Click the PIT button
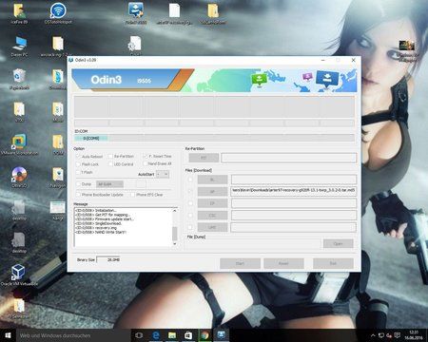 [204, 158]
